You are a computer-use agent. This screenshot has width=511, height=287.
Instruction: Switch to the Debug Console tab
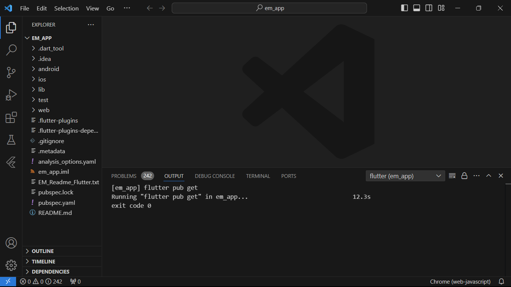click(x=215, y=176)
